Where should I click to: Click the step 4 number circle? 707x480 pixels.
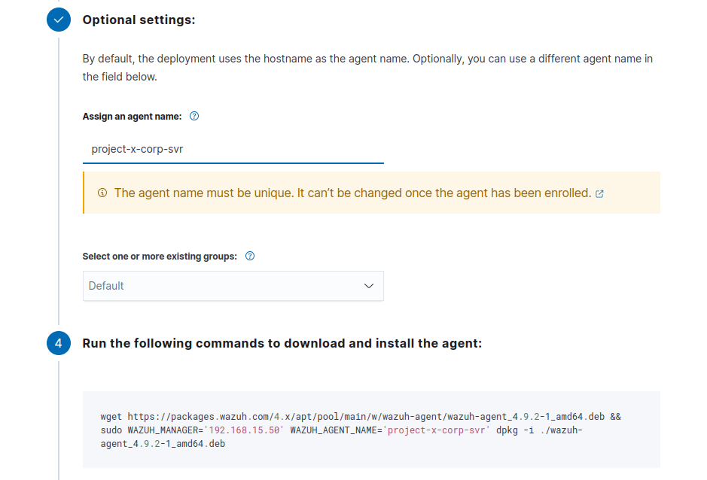tap(59, 344)
